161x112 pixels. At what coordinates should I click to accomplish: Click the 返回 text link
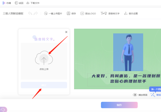tap(21, 3)
